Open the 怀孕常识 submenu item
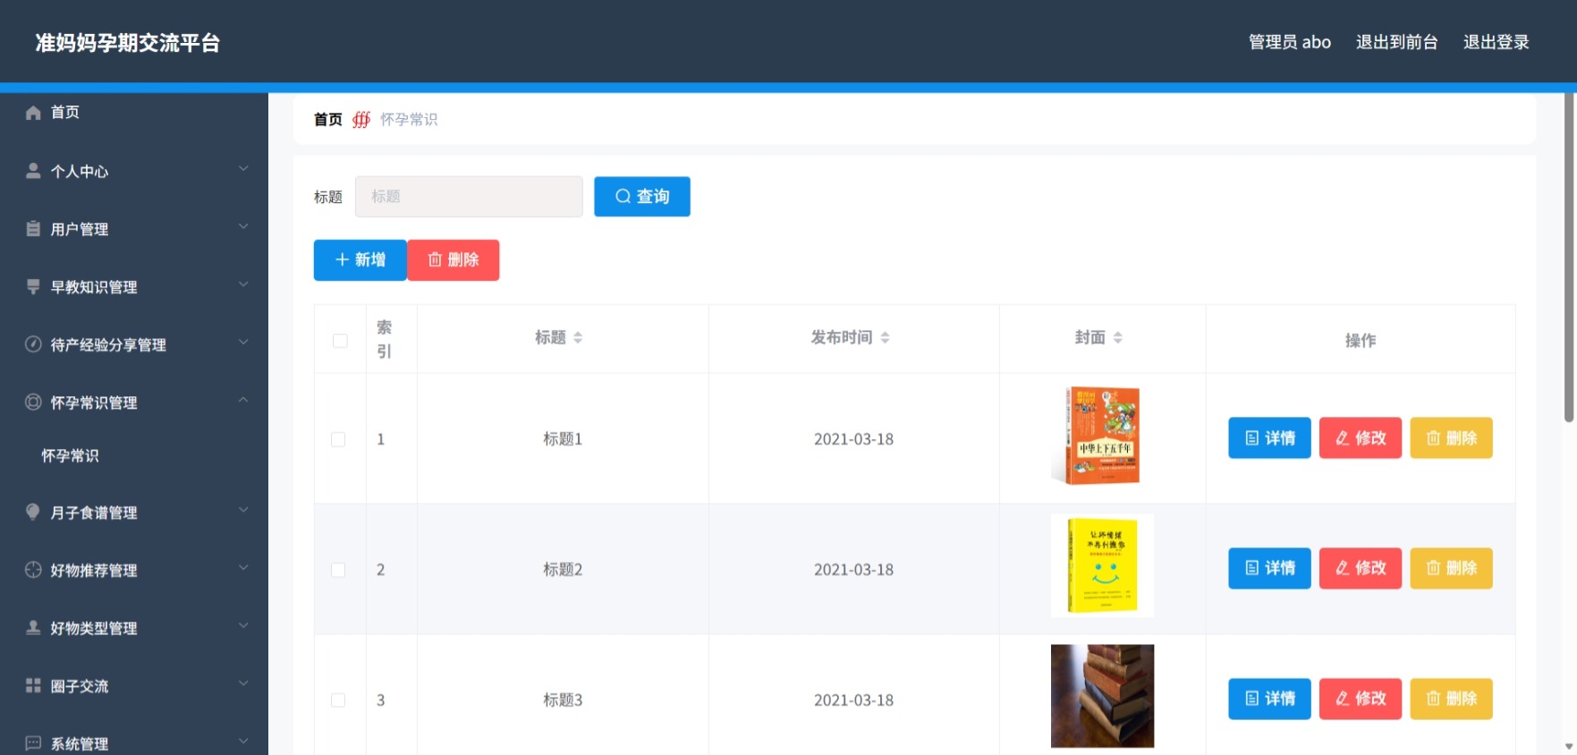The width and height of the screenshot is (1577, 755). 70,456
